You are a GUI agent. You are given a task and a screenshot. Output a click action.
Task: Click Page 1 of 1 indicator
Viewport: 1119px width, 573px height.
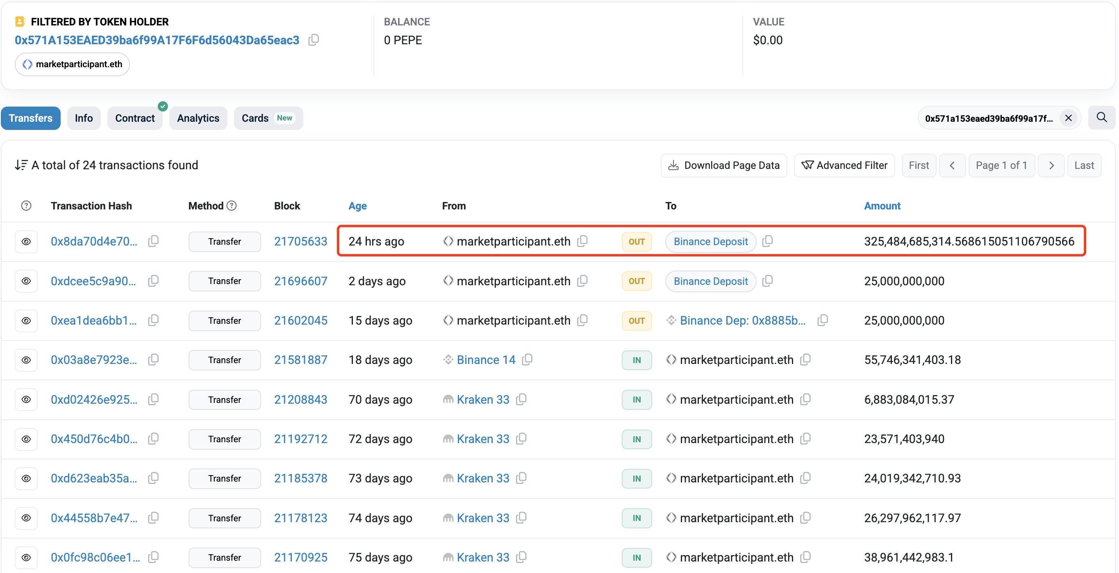tap(1001, 166)
